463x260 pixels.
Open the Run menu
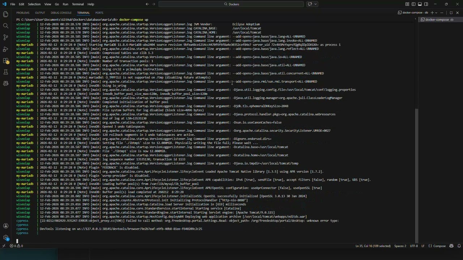tap(65, 4)
